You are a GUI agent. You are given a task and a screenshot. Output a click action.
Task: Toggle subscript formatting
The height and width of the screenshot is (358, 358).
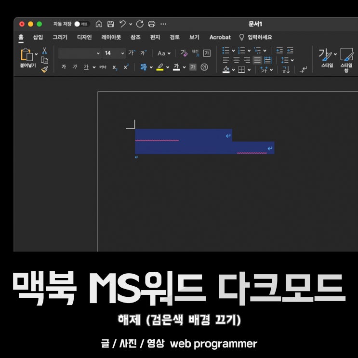point(115,67)
